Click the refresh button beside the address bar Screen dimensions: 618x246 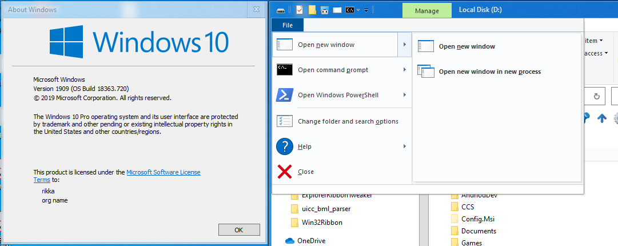pos(596,97)
